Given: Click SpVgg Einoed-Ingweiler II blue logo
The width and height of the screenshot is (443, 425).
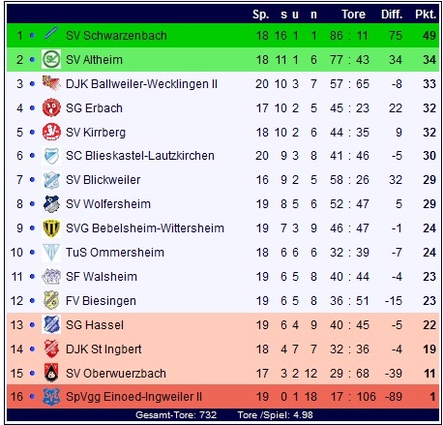Looking at the screenshot, I should [x=51, y=397].
